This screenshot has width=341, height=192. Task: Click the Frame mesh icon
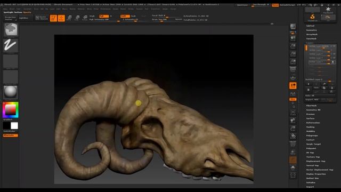[x=293, y=113]
